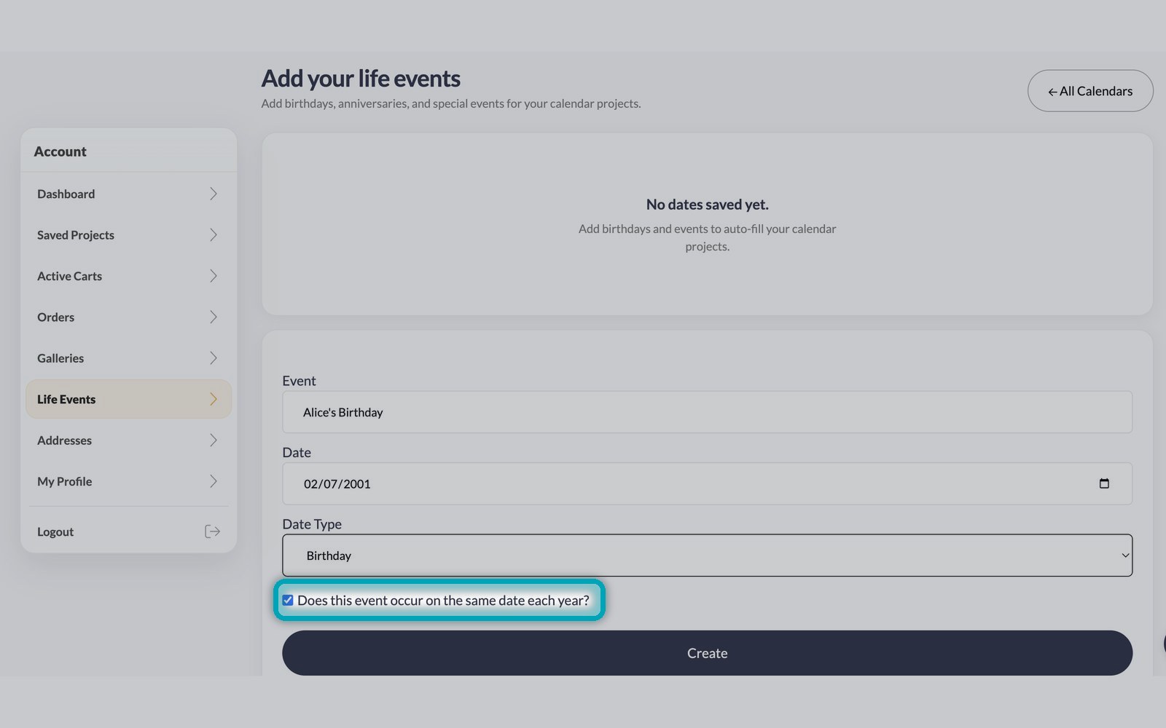Select Life Events menu item
This screenshot has width=1166, height=728.
point(128,399)
